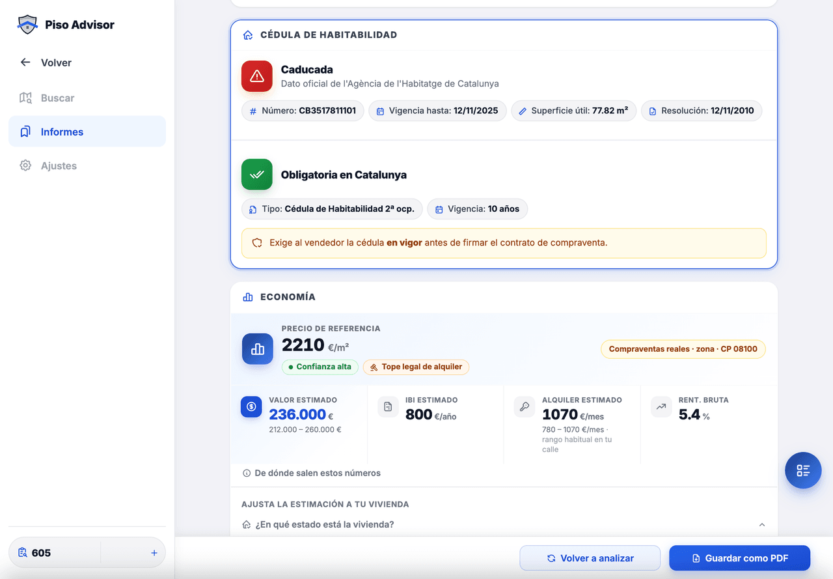Click the Caducada status heading

tap(307, 70)
